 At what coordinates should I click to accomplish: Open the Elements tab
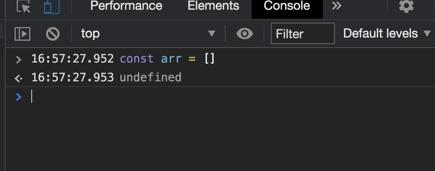coord(213,6)
